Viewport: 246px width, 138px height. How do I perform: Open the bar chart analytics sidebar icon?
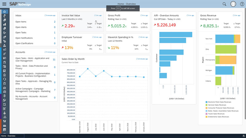[5, 24]
